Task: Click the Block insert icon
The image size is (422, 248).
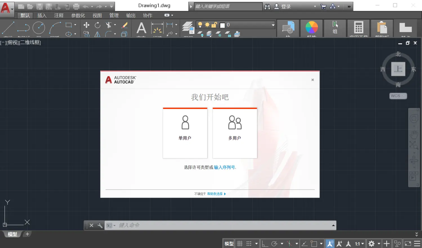Action: click(x=288, y=28)
